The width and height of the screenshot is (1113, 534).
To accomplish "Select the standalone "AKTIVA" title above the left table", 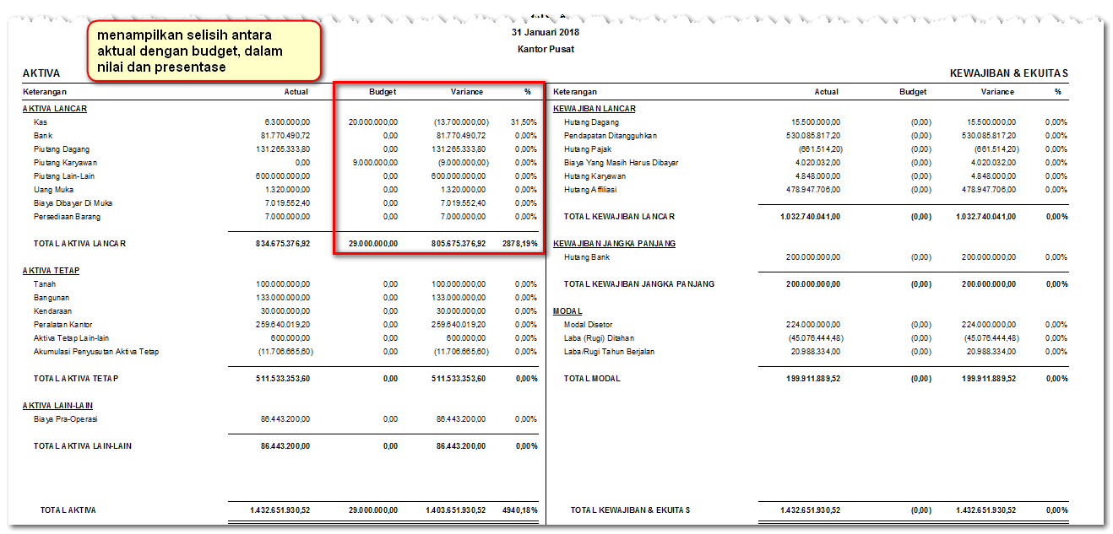I will click(41, 73).
